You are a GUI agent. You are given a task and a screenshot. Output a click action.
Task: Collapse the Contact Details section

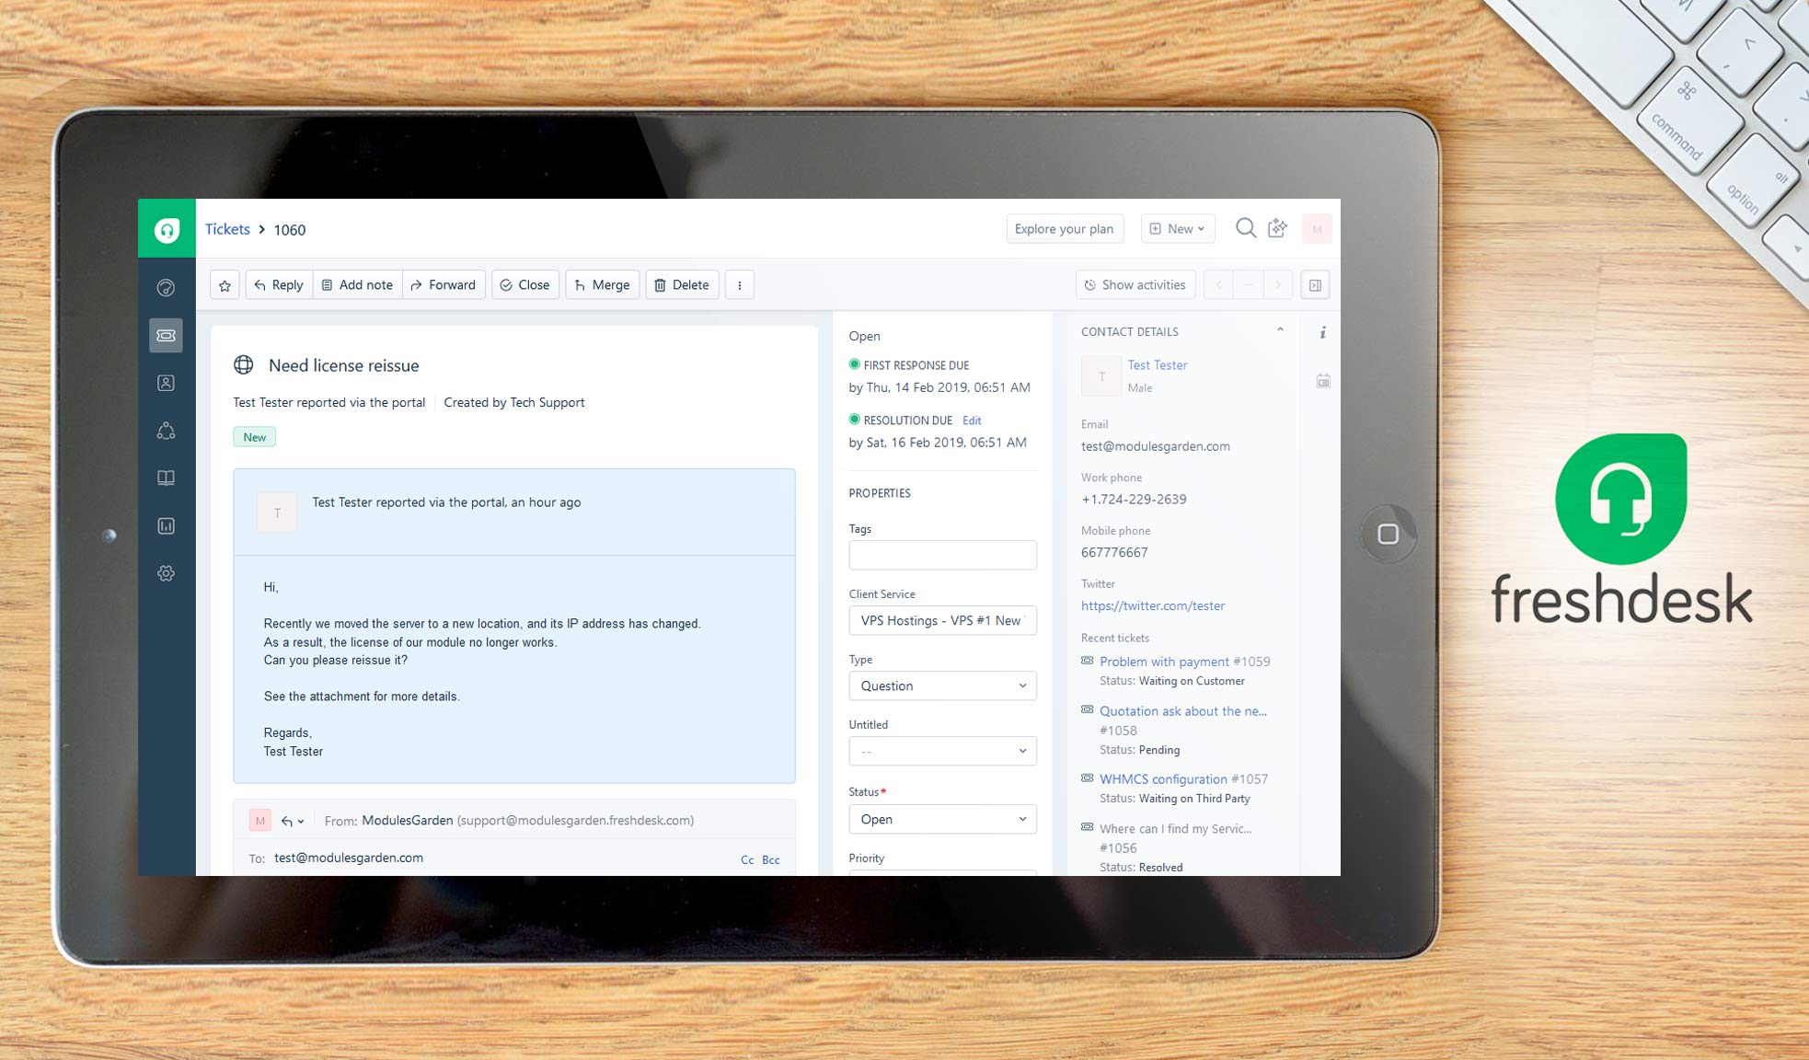[x=1281, y=328]
